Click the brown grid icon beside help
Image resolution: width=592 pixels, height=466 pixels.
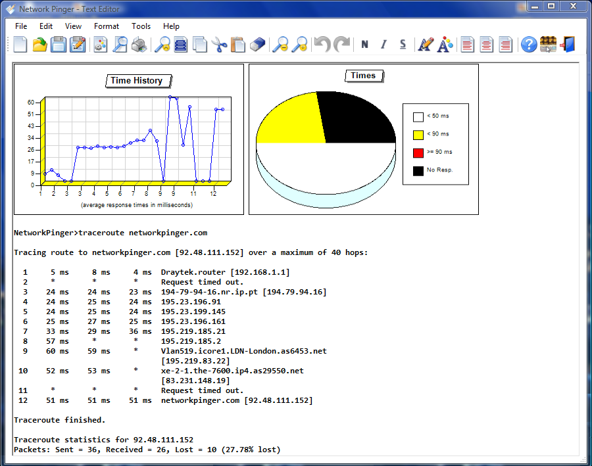coord(548,45)
